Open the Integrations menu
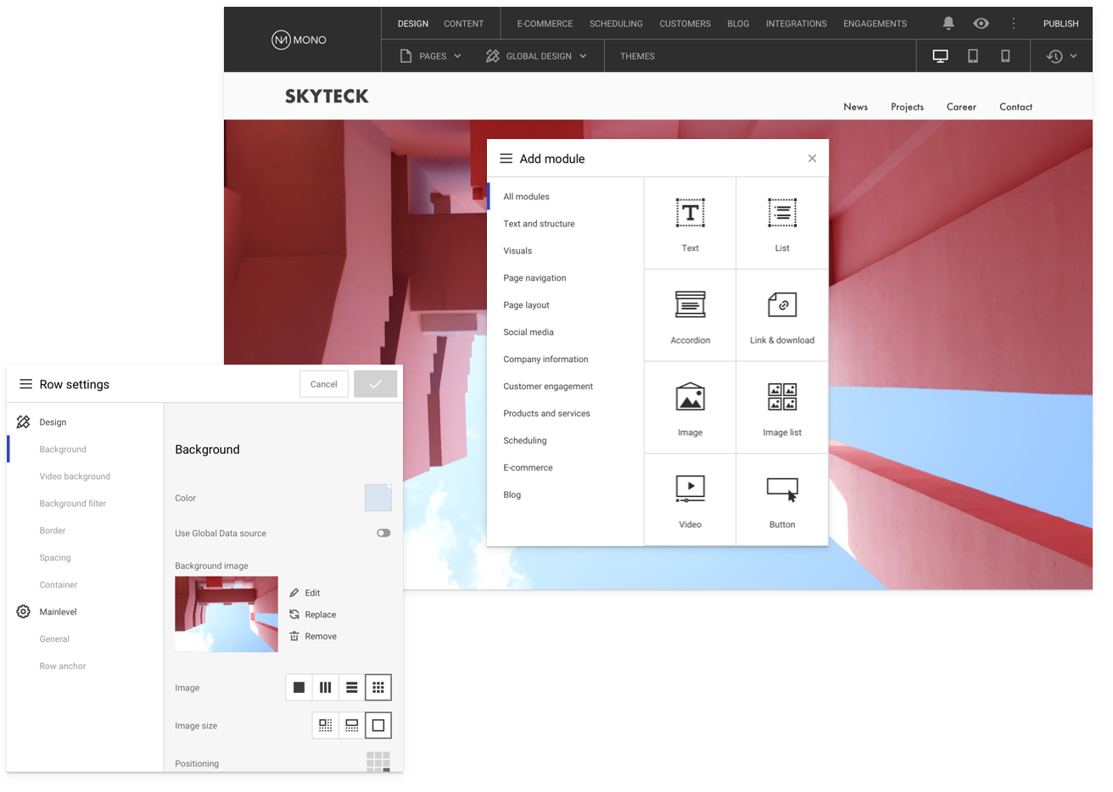Image resolution: width=1113 pixels, height=792 pixels. coord(796,24)
